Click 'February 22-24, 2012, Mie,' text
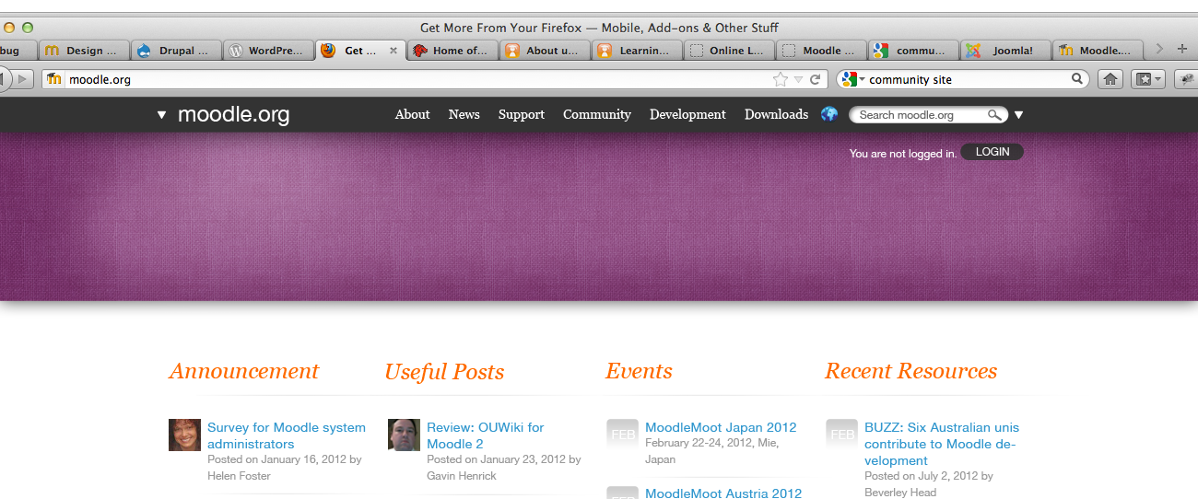Viewport: 1198px width, 499px height. click(x=711, y=443)
